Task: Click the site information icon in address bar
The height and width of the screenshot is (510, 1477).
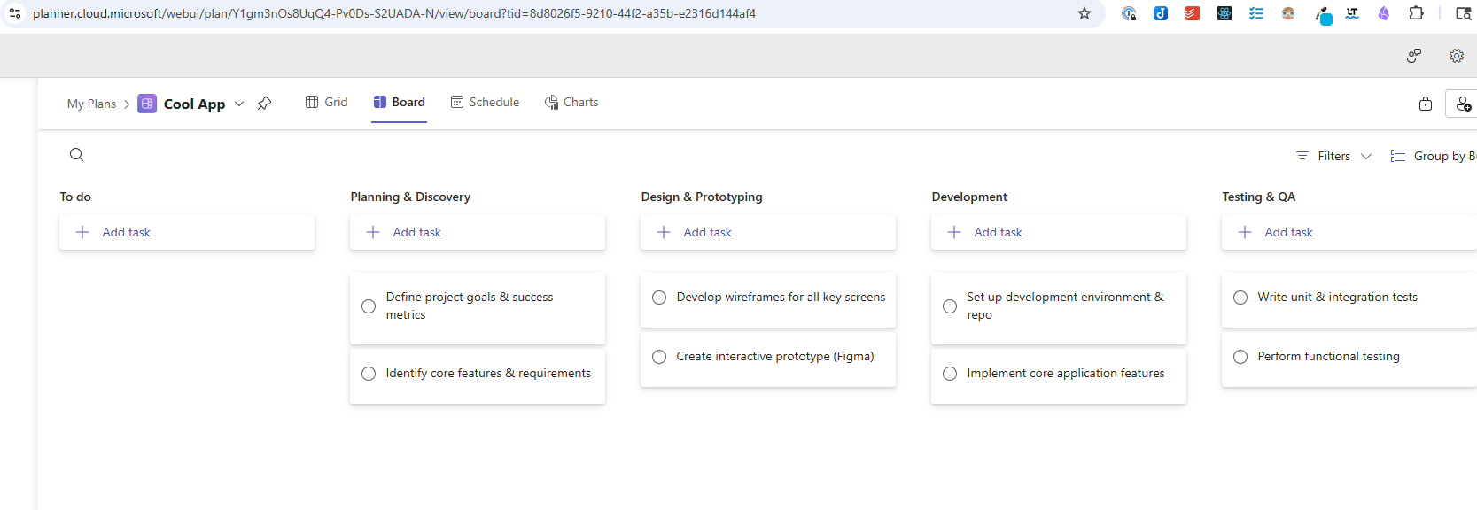Action: pyautogui.click(x=15, y=13)
